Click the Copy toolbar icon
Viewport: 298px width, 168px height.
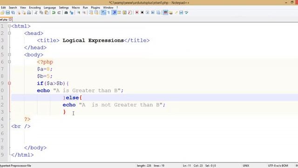[41, 13]
